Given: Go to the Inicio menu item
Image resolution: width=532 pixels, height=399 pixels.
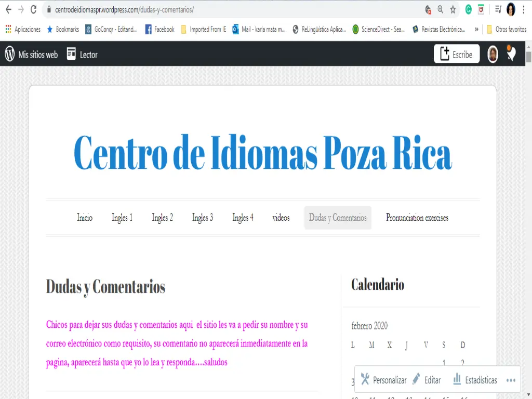Looking at the screenshot, I should (85, 218).
